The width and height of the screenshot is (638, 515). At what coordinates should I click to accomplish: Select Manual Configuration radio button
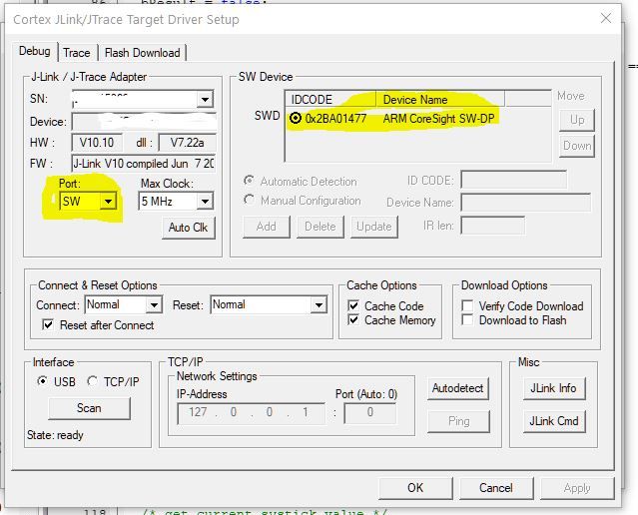click(x=249, y=200)
